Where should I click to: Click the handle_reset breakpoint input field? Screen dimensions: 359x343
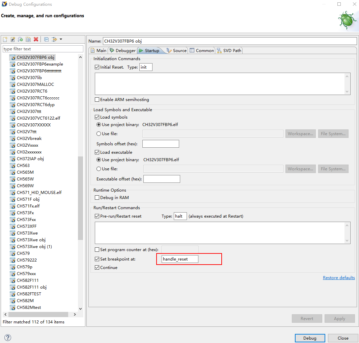point(180,259)
